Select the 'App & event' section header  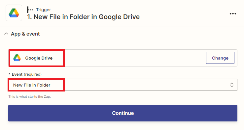pyautogui.click(x=25, y=34)
